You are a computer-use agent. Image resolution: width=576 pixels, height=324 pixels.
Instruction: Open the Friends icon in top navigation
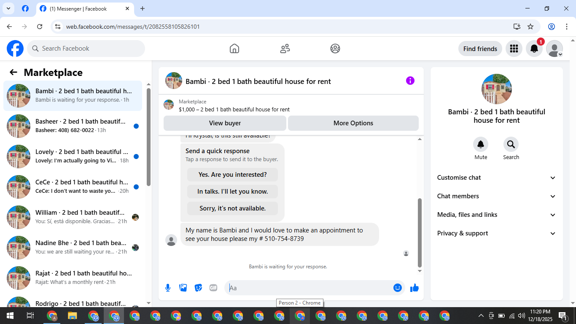tap(285, 49)
